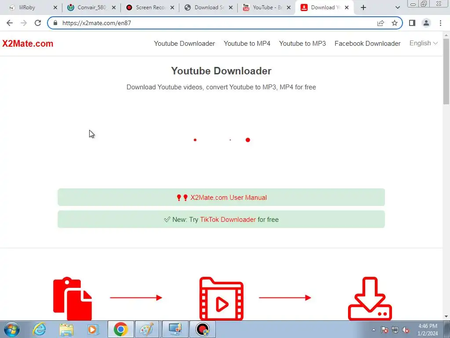Bookmark this page with star icon

pos(395,23)
